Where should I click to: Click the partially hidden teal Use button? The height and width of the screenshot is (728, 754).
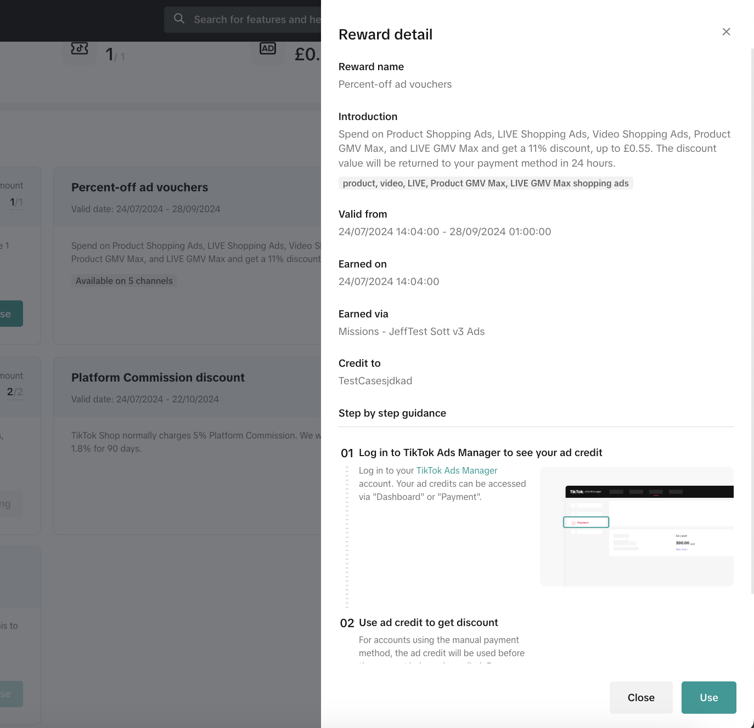(11, 314)
